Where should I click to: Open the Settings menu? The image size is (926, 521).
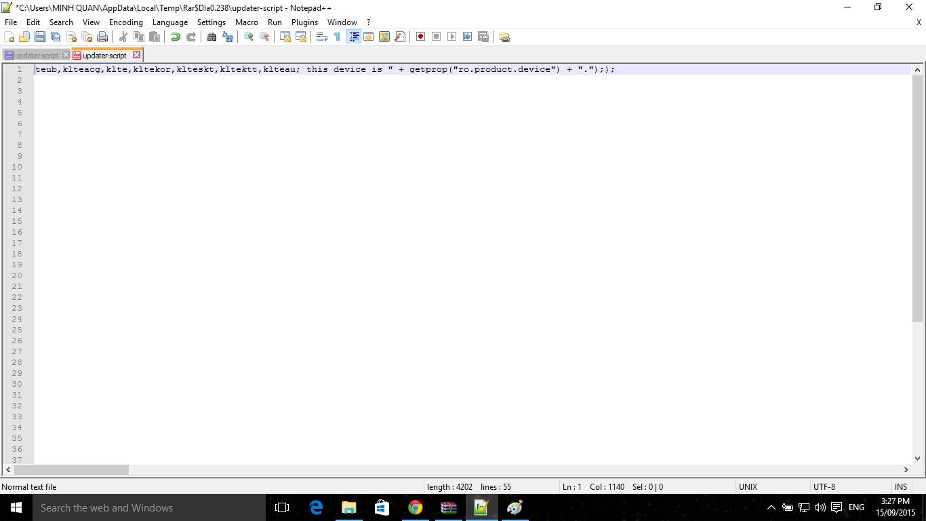212,22
